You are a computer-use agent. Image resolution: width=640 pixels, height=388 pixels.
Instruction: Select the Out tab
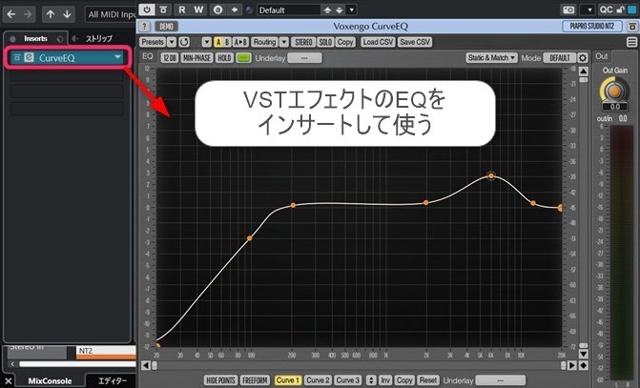coord(602,56)
